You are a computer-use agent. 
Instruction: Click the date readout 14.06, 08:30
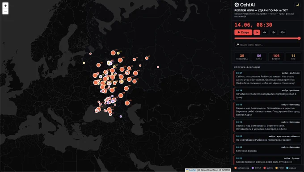point(253,25)
